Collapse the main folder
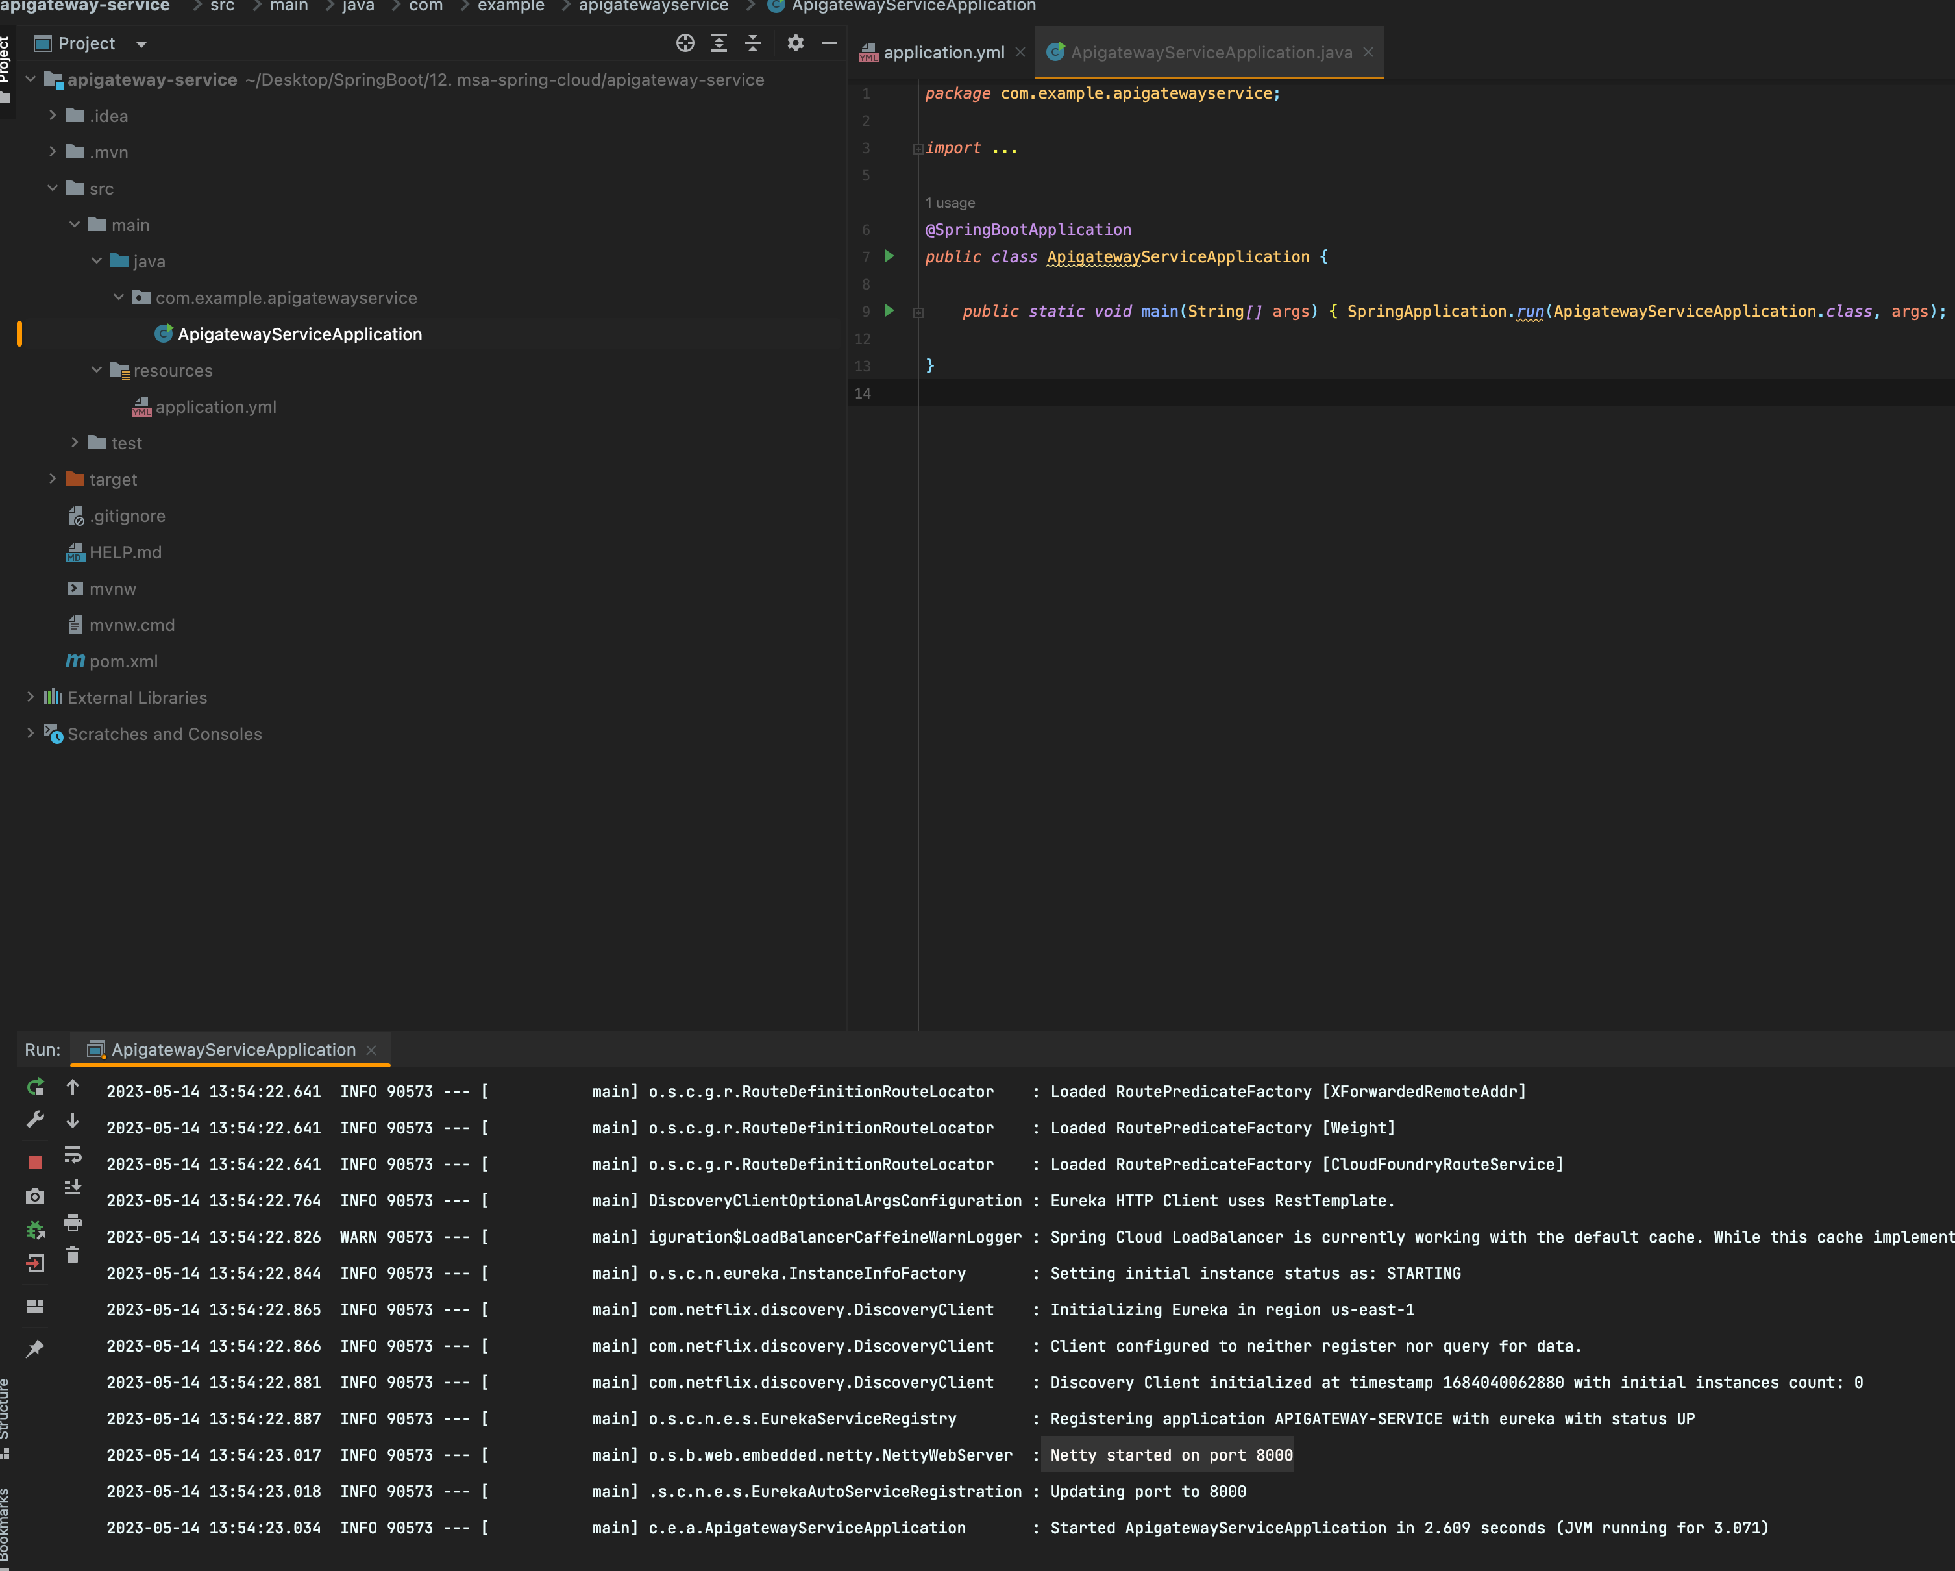The image size is (1955, 1571). pyautogui.click(x=75, y=224)
